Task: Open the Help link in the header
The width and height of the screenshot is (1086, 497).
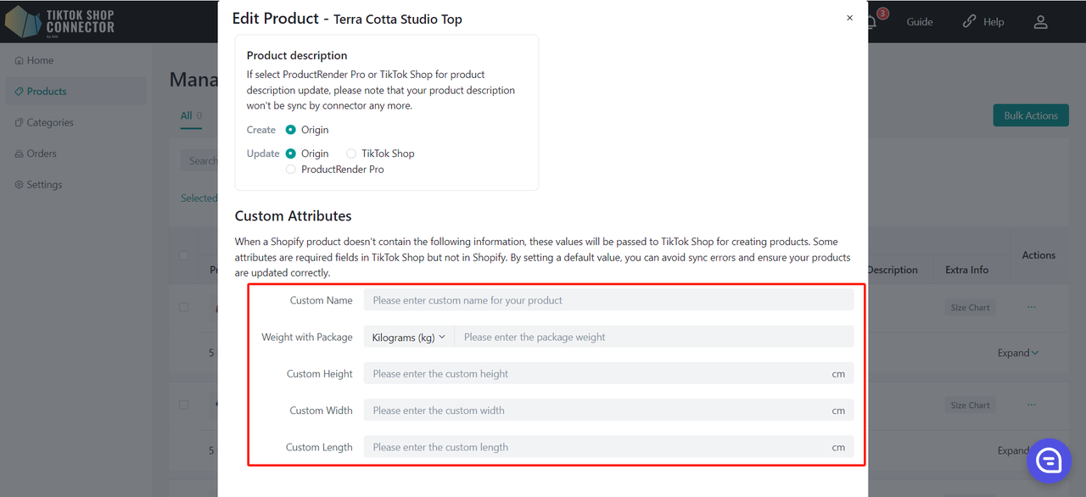Action: [x=983, y=22]
